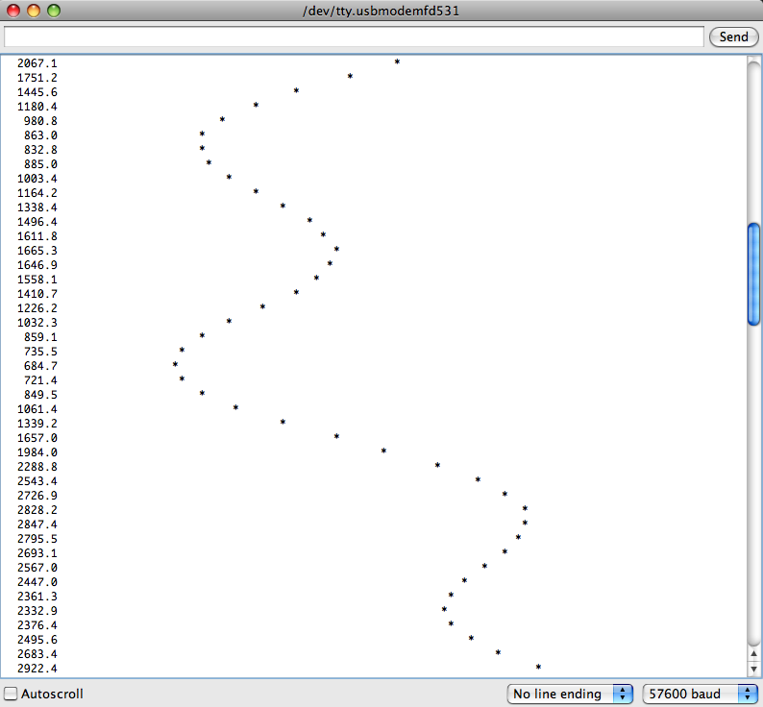Focus the serial message input field
Image resolution: width=763 pixels, height=707 pixels.
354,37
